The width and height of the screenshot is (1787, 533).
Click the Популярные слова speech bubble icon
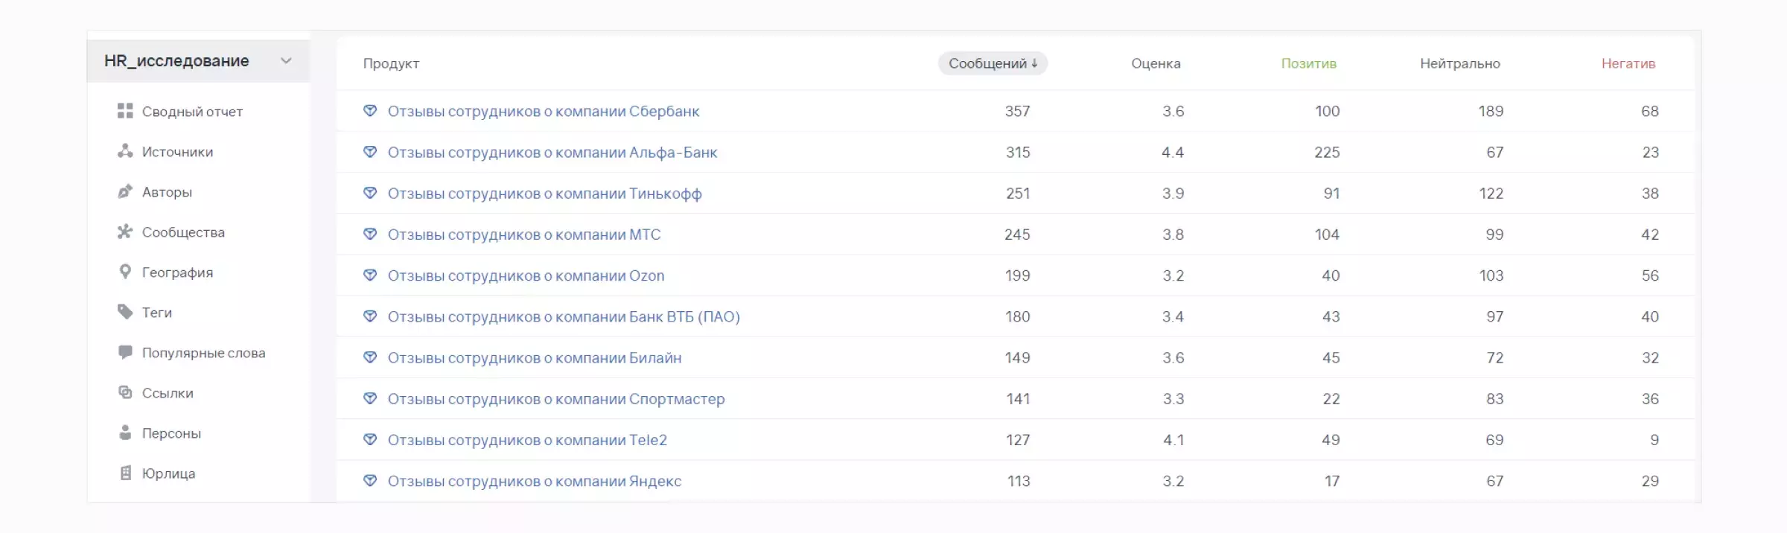tap(125, 352)
